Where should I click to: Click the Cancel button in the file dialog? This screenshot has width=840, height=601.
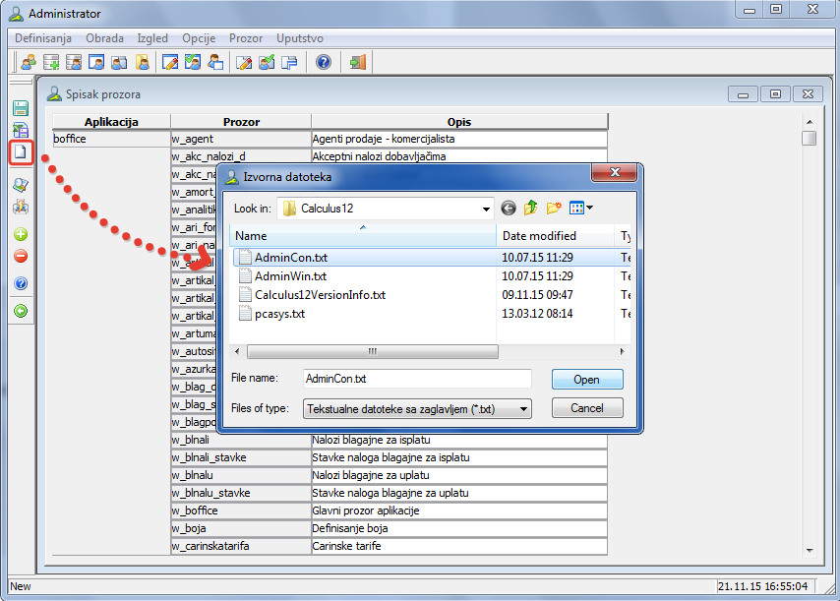[x=587, y=408]
